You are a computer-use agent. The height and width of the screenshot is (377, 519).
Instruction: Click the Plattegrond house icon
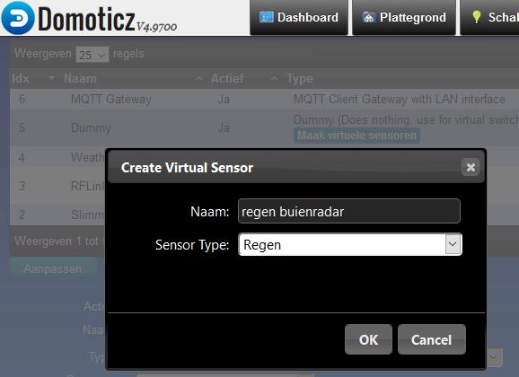pos(368,17)
